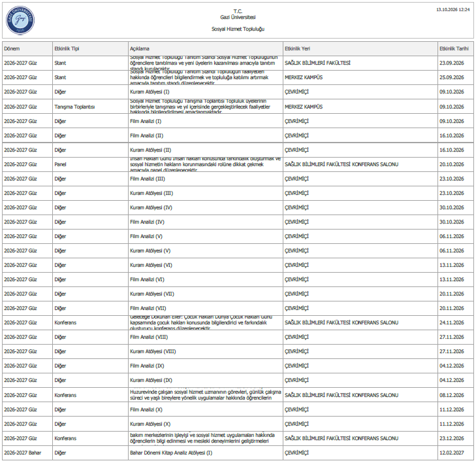Viewport: 476px width, 463px height.
Task: Select the Etkinlik Tarihi column header
Action: coord(455,48)
